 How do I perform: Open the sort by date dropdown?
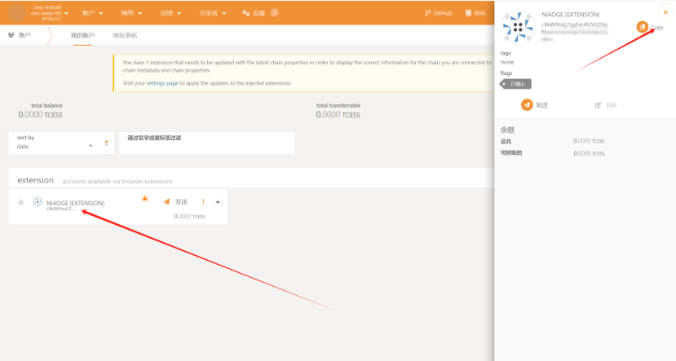coord(55,143)
